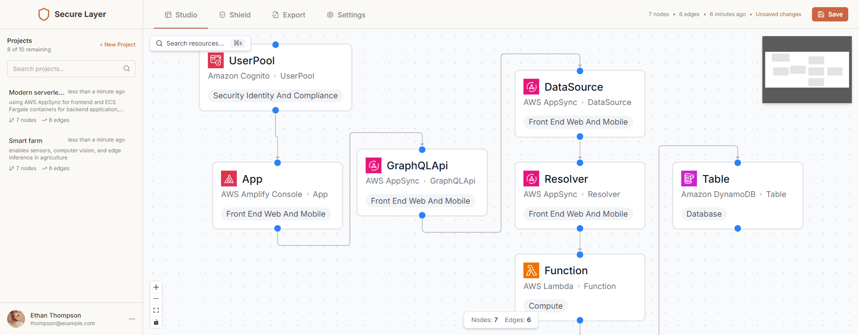Open the Studio tab

(x=181, y=15)
